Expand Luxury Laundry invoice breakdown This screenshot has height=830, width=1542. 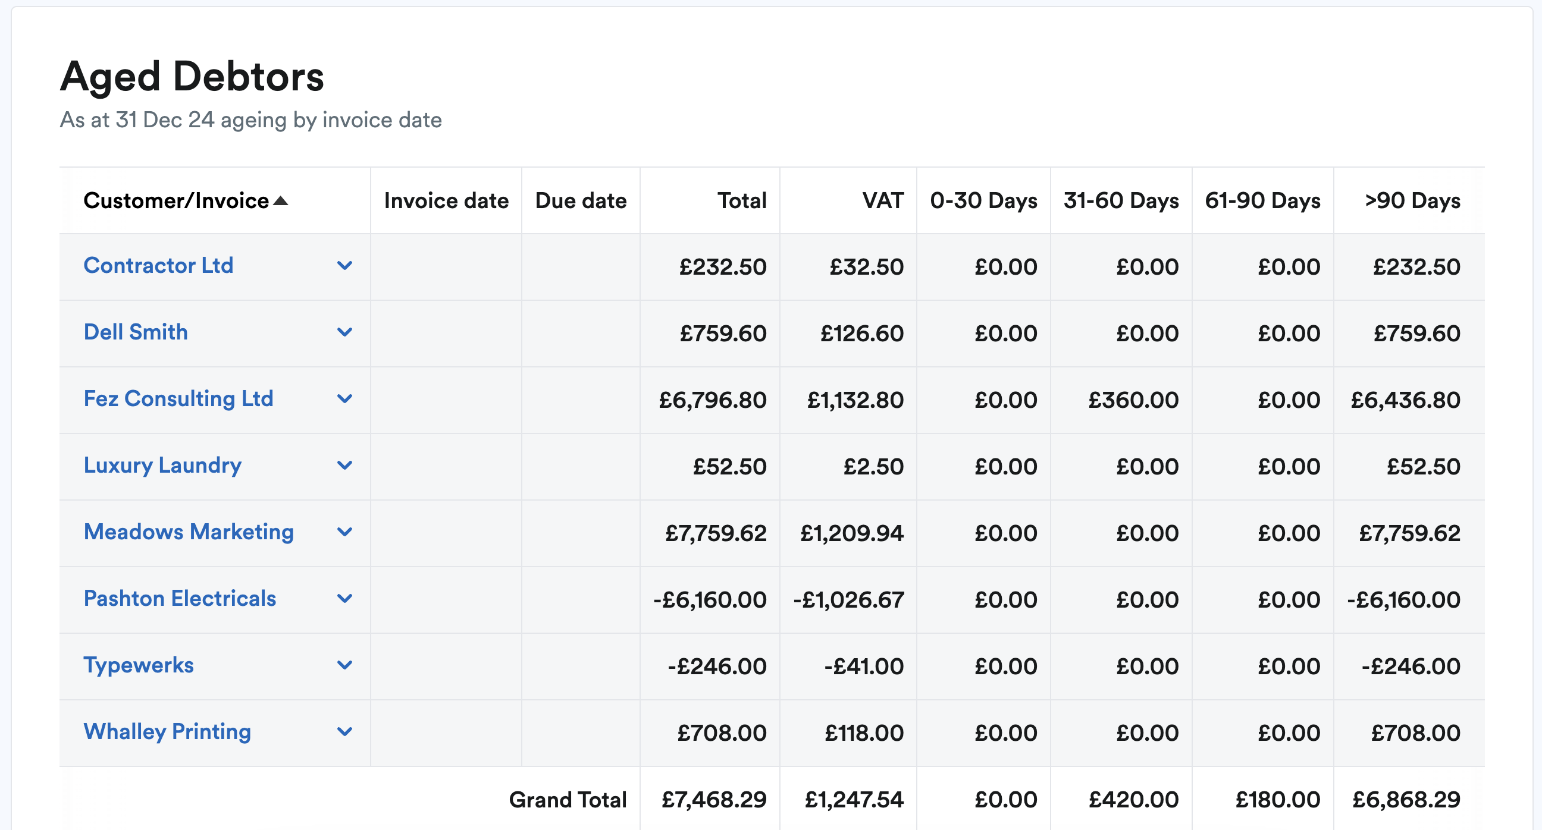[346, 466]
